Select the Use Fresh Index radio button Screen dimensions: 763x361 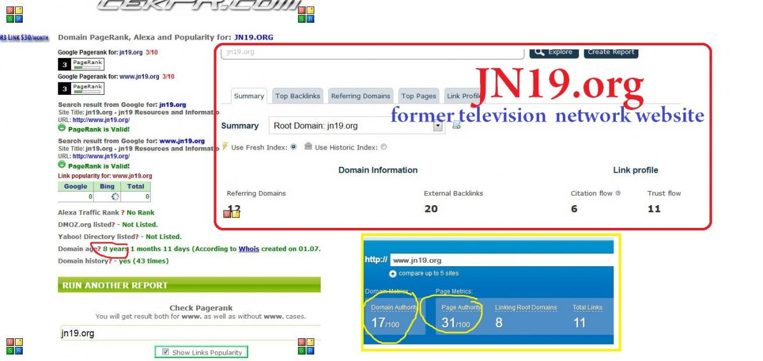pos(293,147)
